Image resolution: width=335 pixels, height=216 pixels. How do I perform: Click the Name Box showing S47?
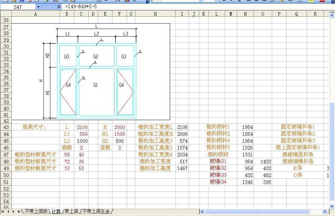point(18,7)
